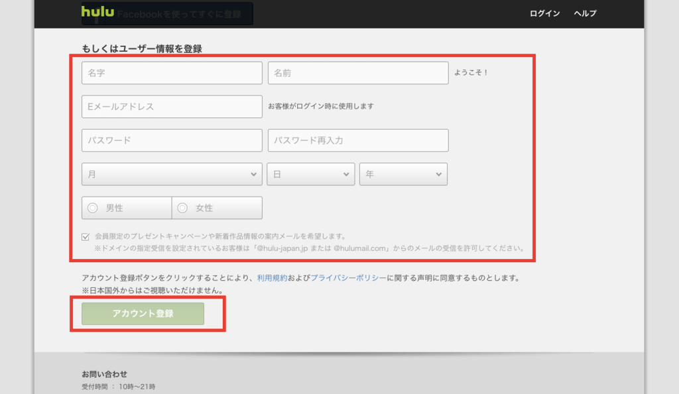Focus the 名前 input field
This screenshot has width=679, height=394.
[358, 73]
